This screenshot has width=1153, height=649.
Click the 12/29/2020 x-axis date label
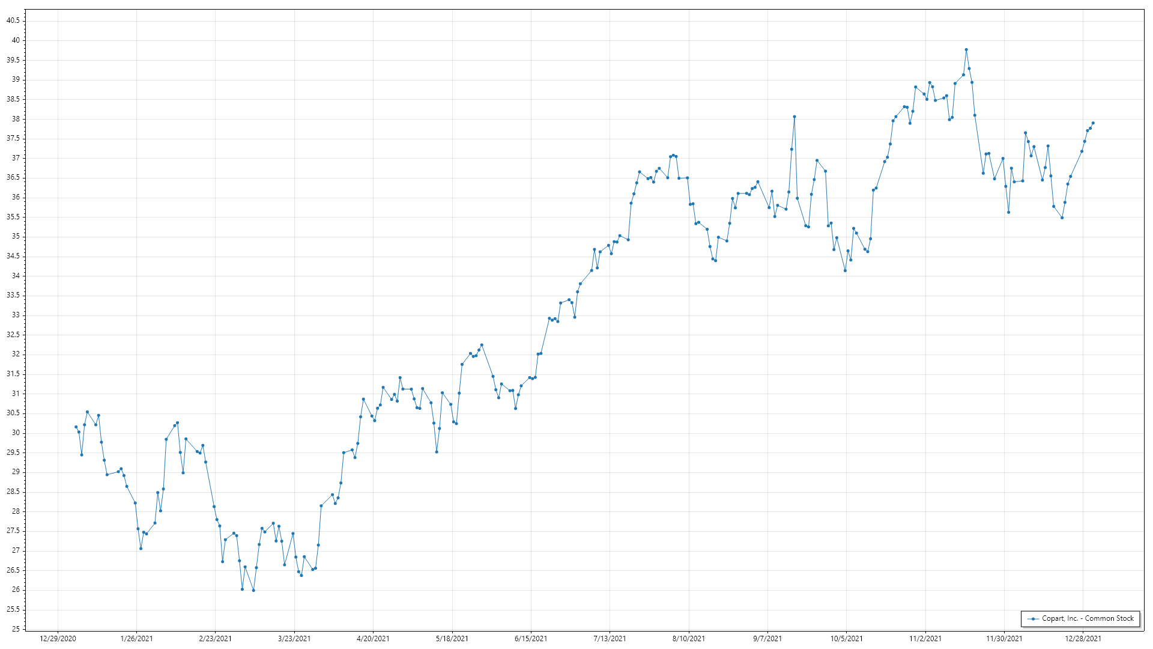coord(58,638)
